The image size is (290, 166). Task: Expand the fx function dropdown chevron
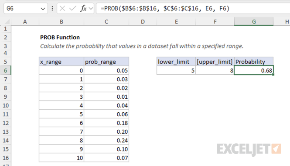[x=91, y=9]
